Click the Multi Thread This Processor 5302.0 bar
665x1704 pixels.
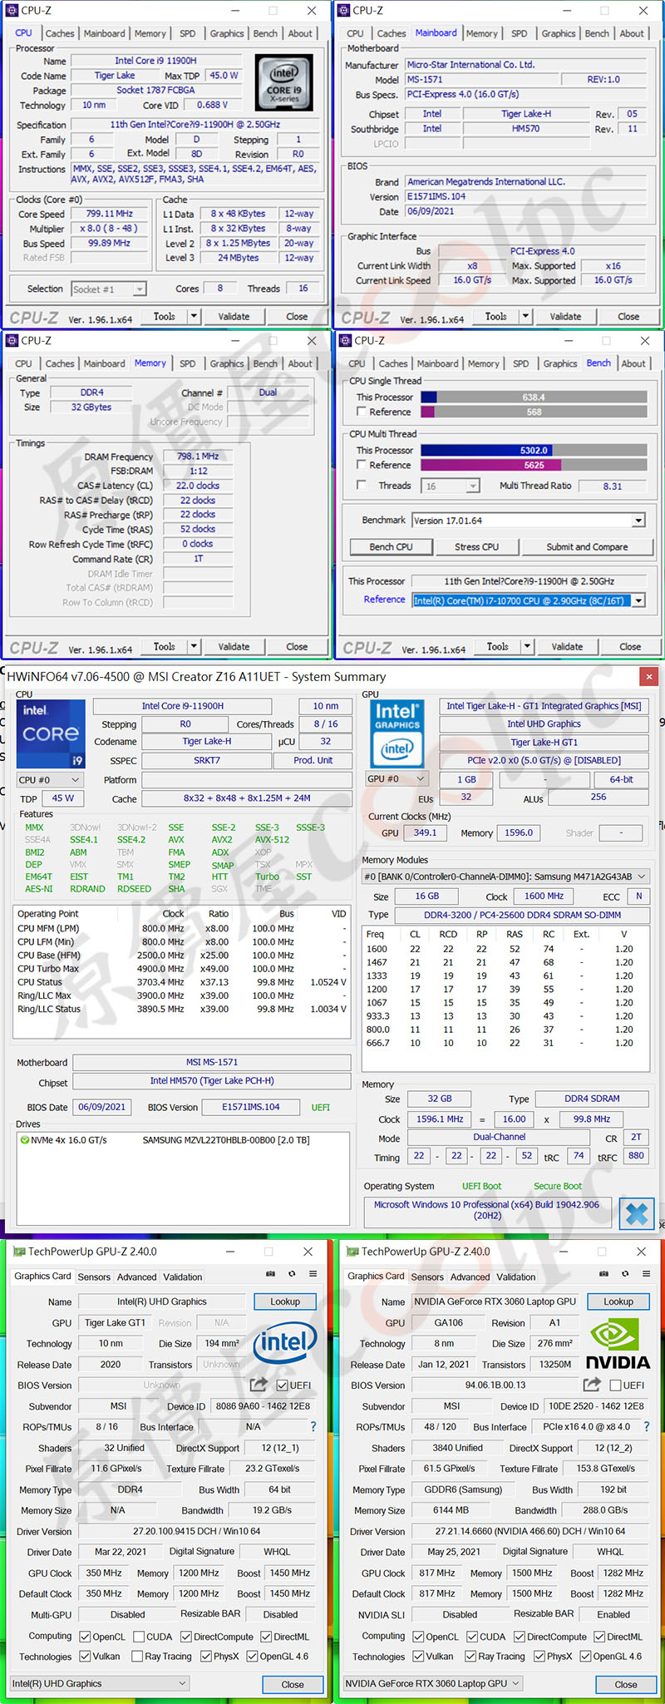[534, 451]
